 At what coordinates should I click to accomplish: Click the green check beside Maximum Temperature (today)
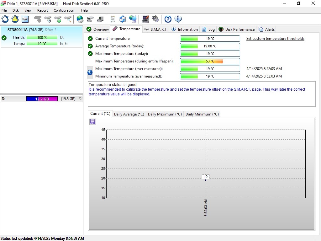[x=90, y=54]
